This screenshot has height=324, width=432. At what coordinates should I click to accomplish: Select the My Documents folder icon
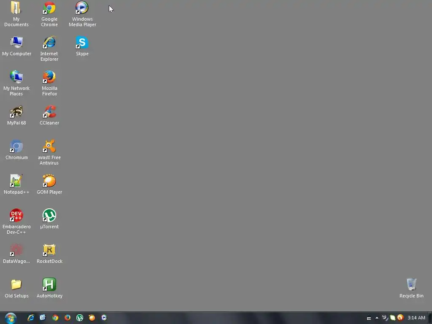(x=16, y=14)
